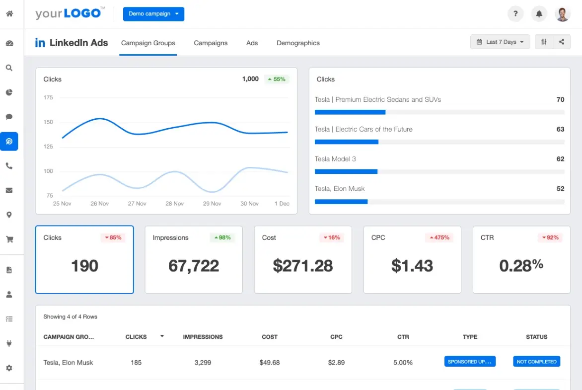Viewport: 582px width, 390px height.
Task: Click the notifications bell icon
Action: (539, 14)
